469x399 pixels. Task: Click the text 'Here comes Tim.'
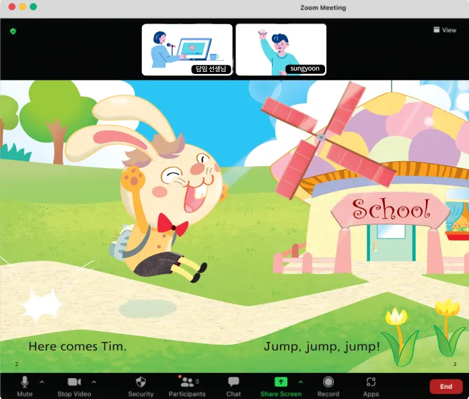pyautogui.click(x=77, y=347)
